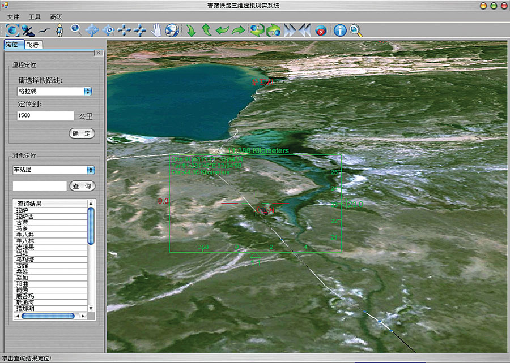Click the green up arrow icon
The height and width of the screenshot is (363, 510).
[206, 30]
